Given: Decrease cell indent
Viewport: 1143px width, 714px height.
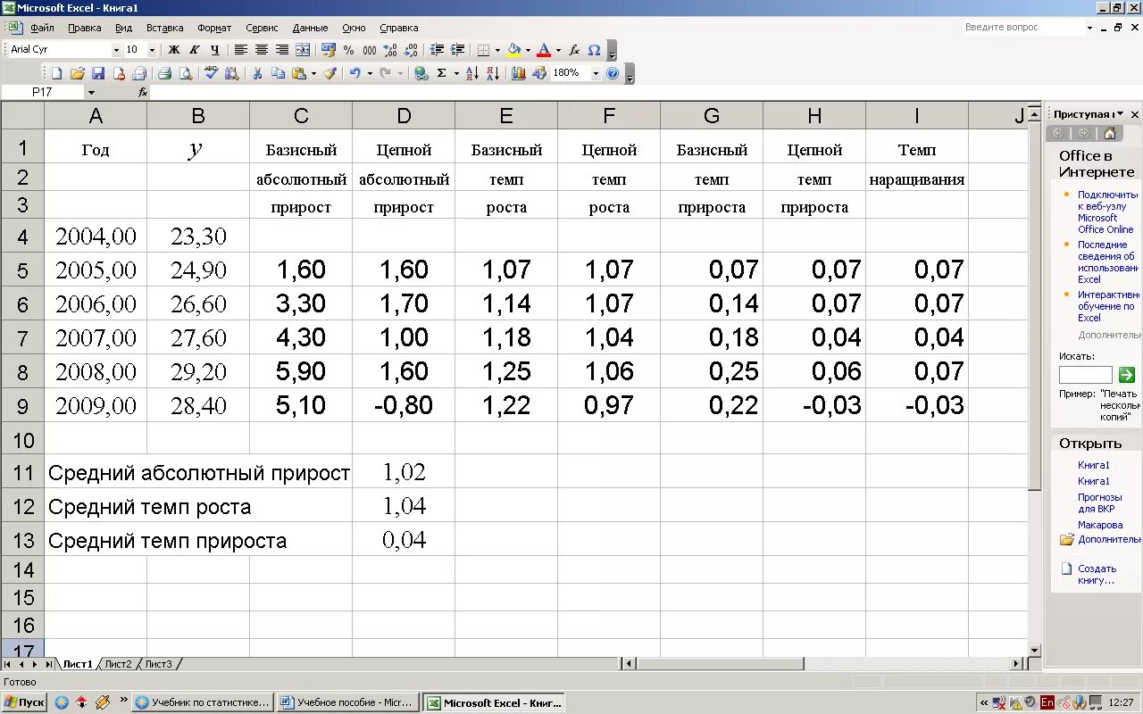Looking at the screenshot, I should [437, 50].
